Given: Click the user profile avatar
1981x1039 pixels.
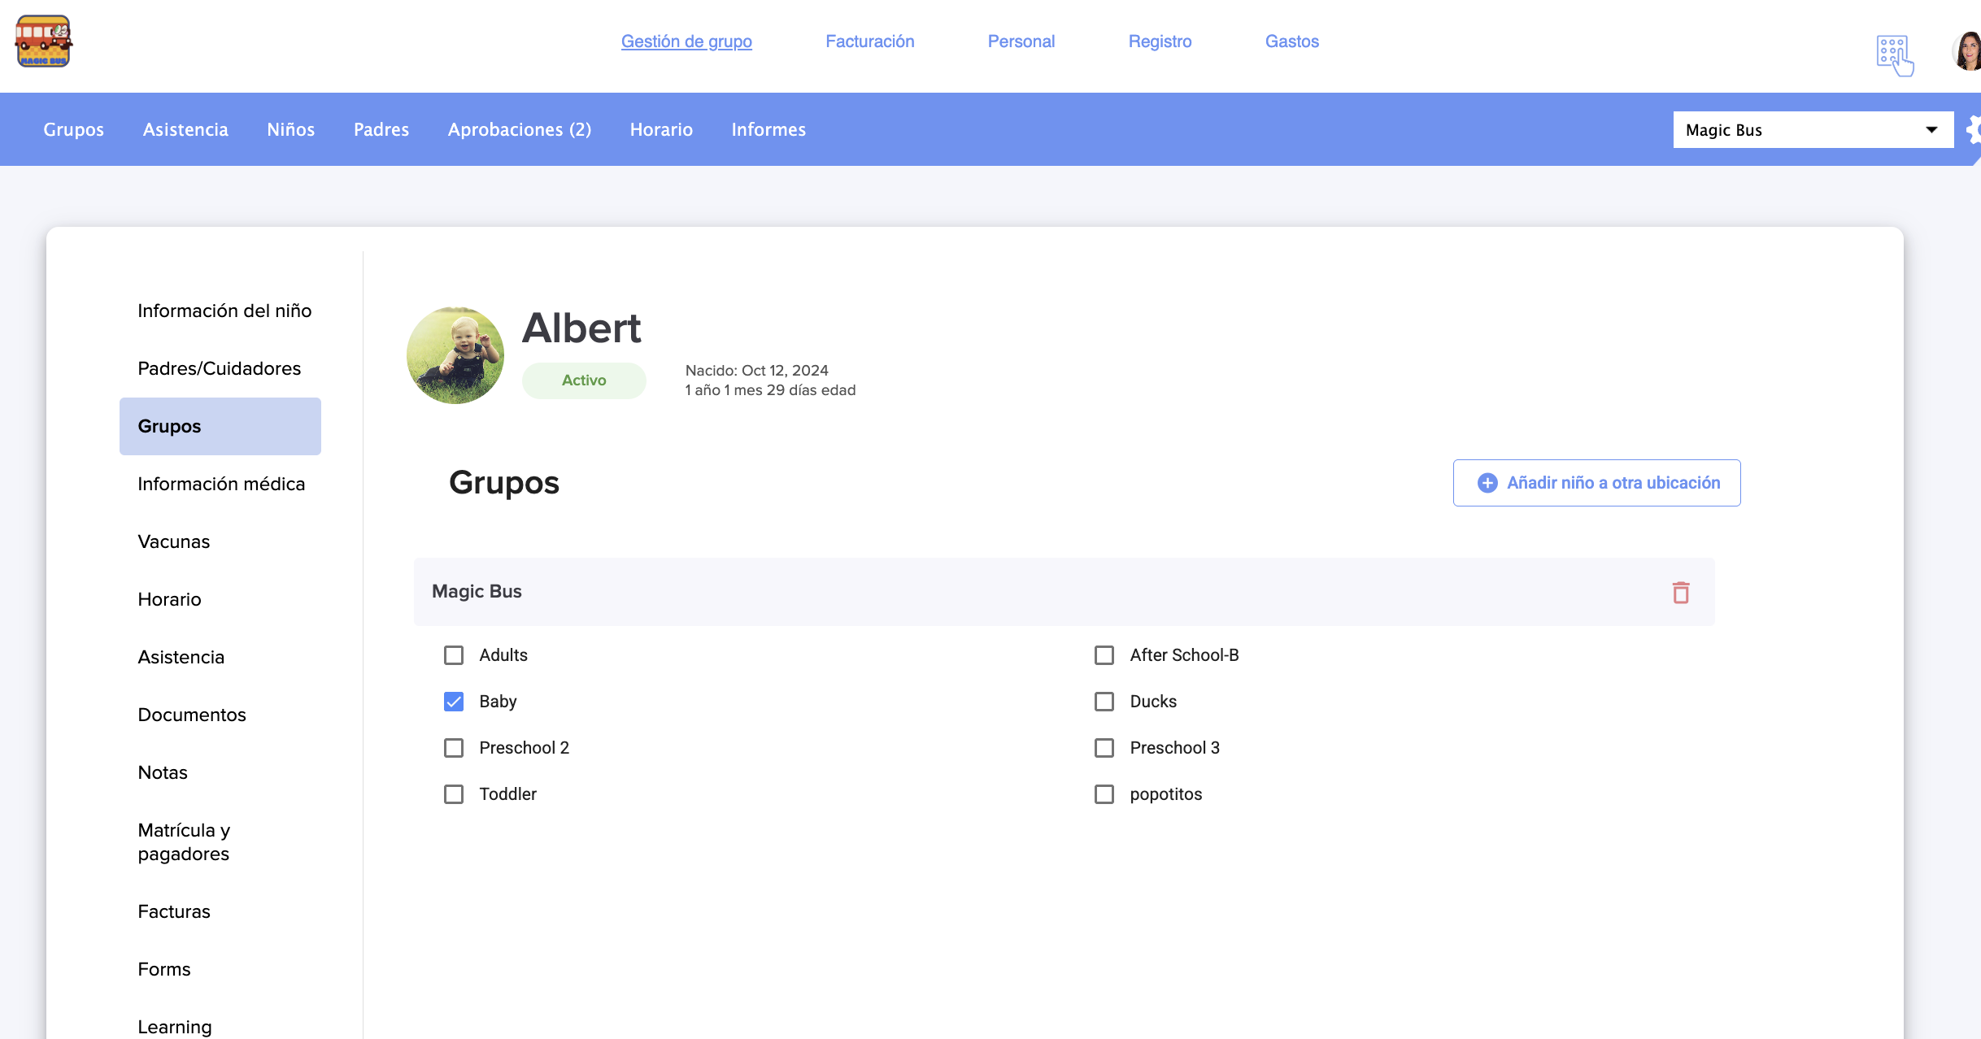Looking at the screenshot, I should pyautogui.click(x=1966, y=52).
